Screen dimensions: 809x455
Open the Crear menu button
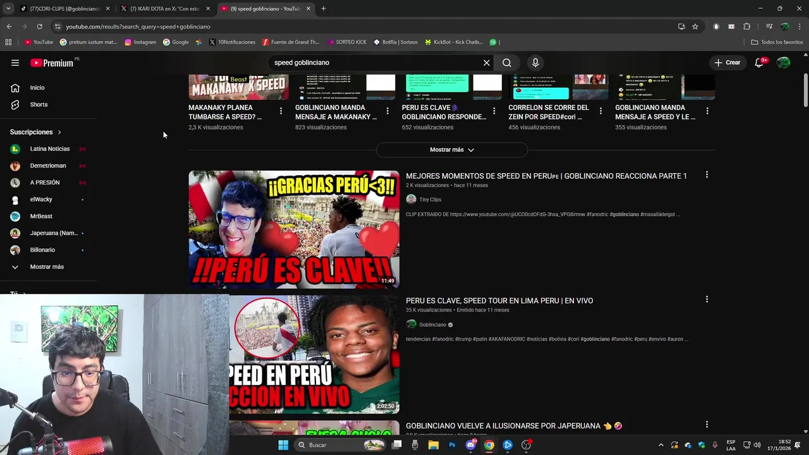pos(727,63)
